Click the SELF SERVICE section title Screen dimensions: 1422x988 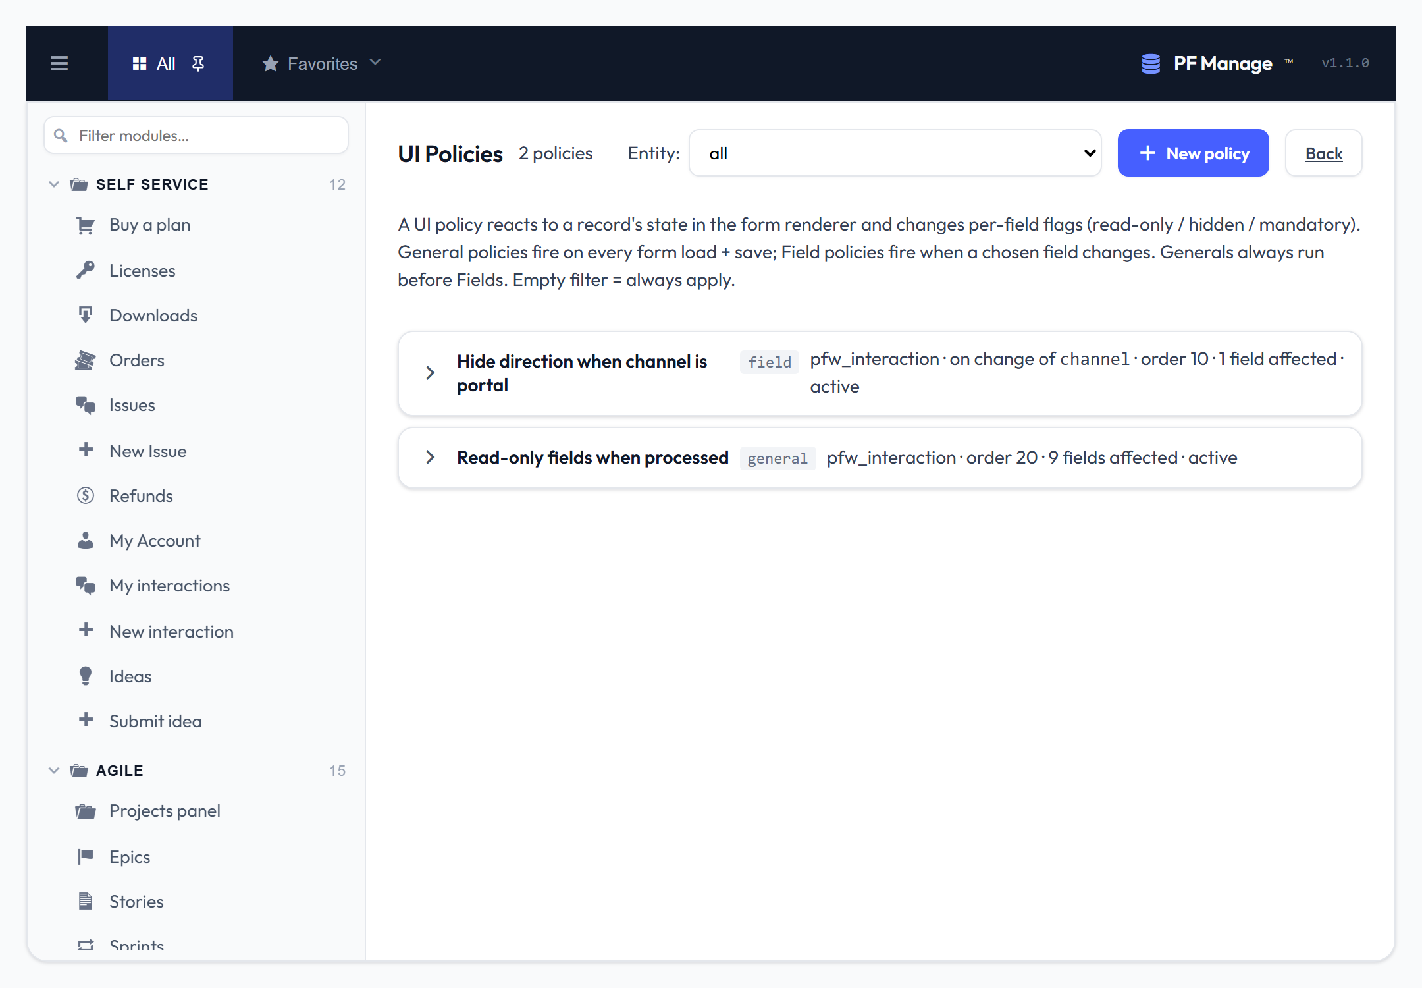coord(152,184)
